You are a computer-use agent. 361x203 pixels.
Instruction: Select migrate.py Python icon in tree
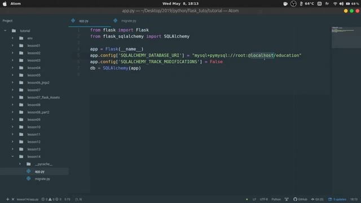click(x=29, y=179)
